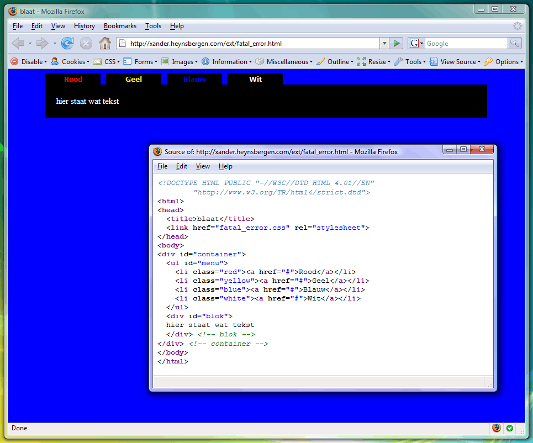Viewport: 533px width, 443px height.
Task: Go to the Home page icon
Action: (105, 43)
